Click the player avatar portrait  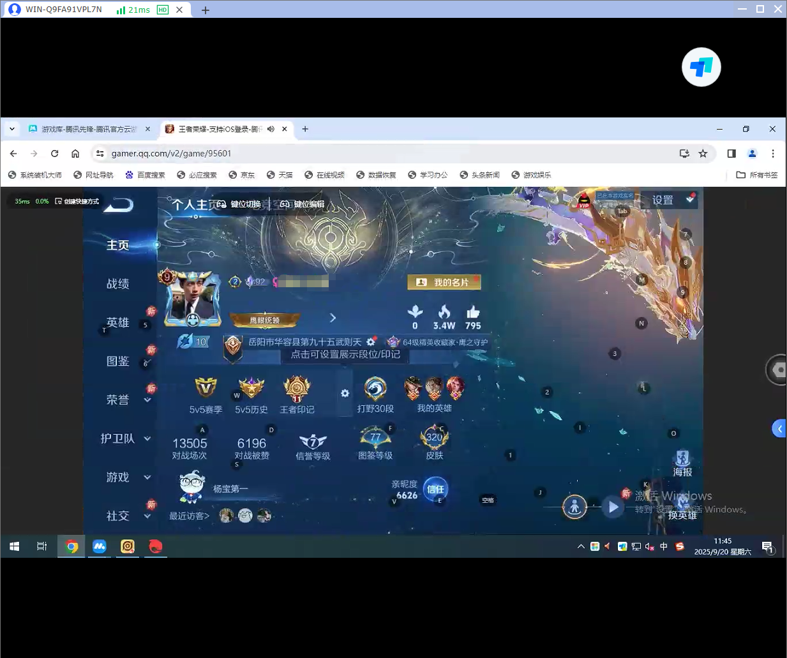[x=192, y=300]
